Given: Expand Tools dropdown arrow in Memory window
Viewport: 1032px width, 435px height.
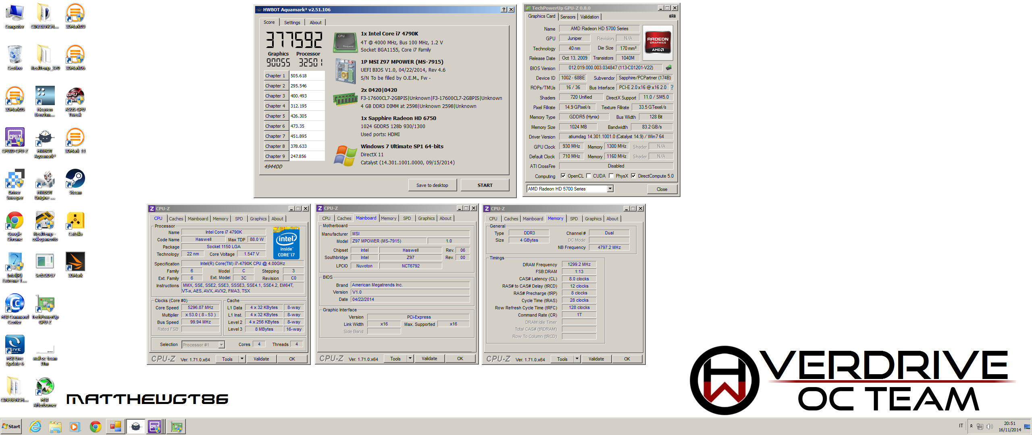Looking at the screenshot, I should pyautogui.click(x=577, y=359).
